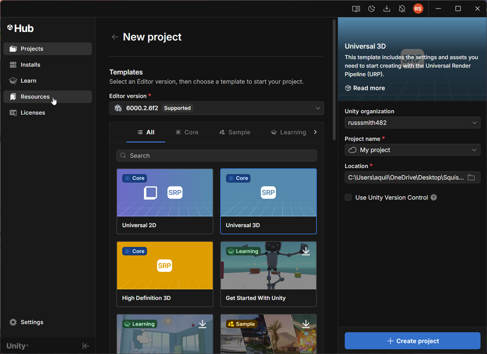Open the Editor version dropdown
This screenshot has height=354, width=487.
[x=216, y=108]
